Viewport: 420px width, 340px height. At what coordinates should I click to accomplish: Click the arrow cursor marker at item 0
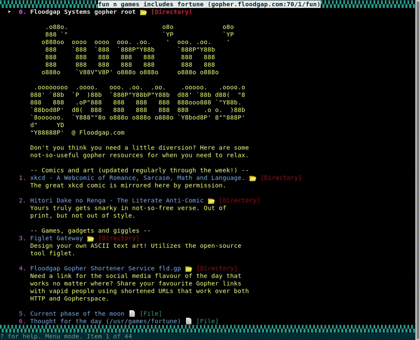(9, 12)
